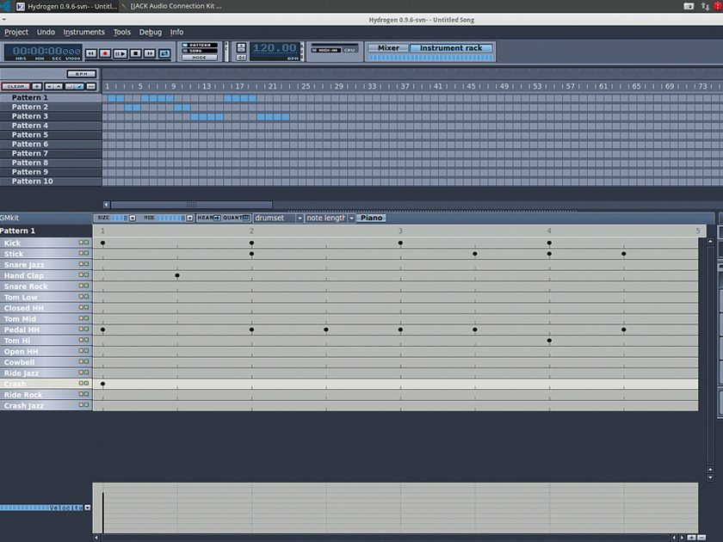
Task: Open the Mixer panel
Action: 387,47
